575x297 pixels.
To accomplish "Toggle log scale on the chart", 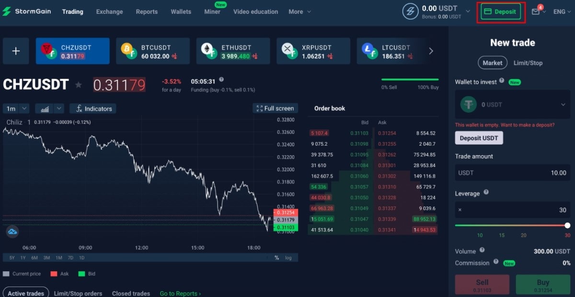I will 288,258.
